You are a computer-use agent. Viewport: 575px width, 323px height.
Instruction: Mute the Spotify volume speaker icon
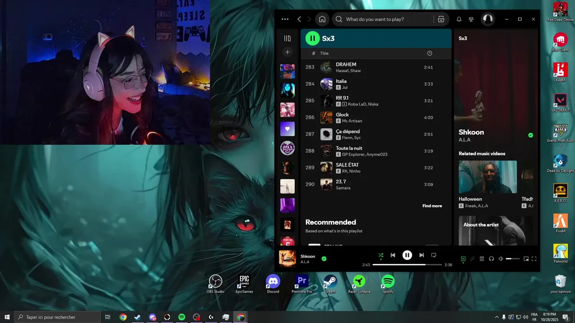[501, 259]
